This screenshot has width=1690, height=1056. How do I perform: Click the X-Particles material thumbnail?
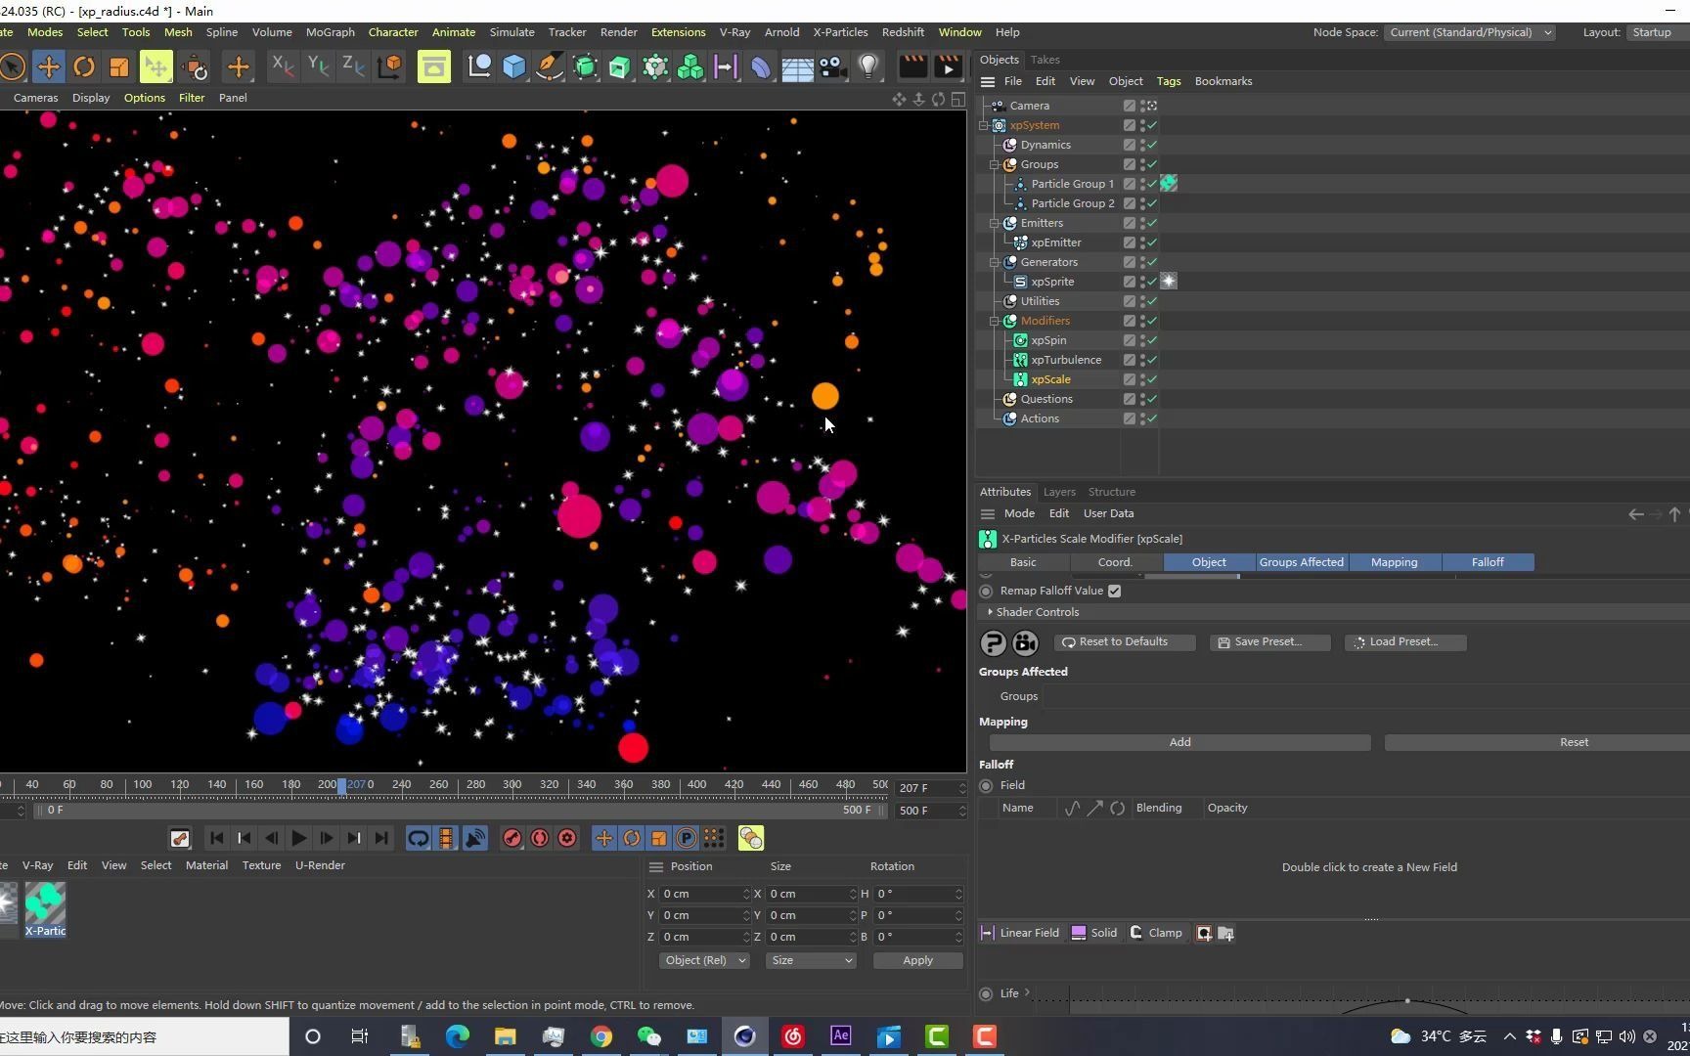[45, 903]
